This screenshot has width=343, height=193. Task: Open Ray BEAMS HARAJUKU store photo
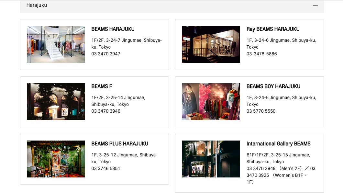[x=211, y=44]
